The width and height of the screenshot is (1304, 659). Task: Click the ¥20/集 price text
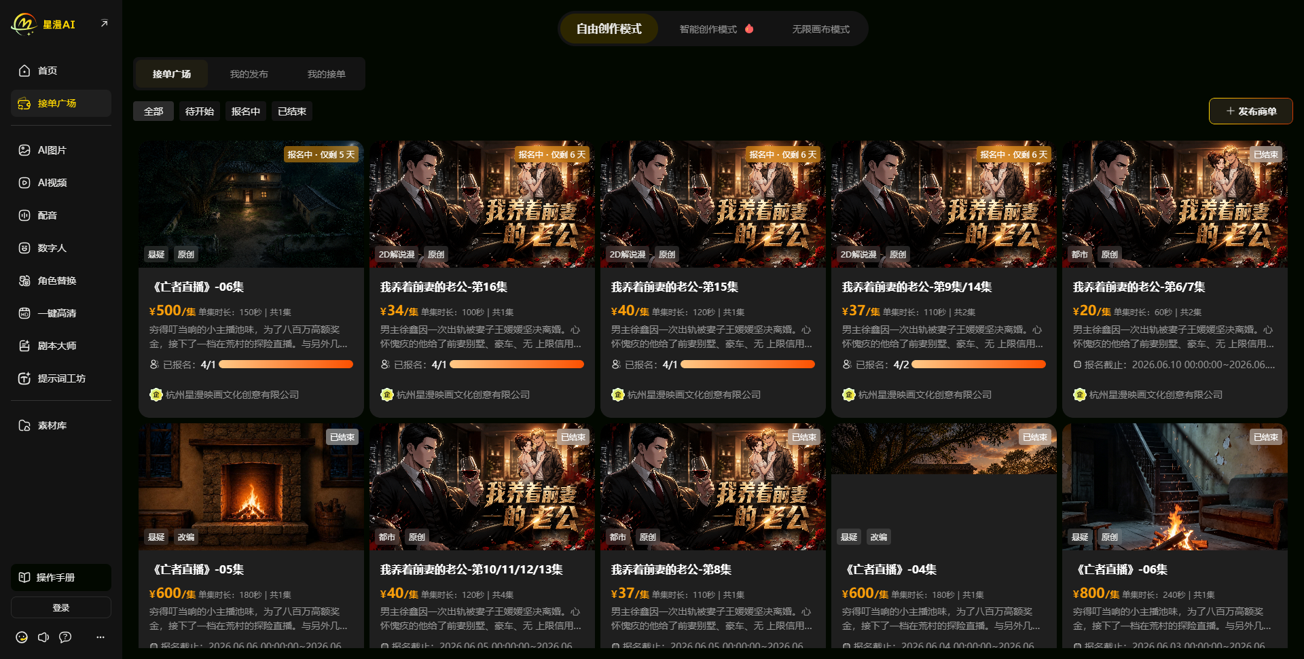point(1092,311)
